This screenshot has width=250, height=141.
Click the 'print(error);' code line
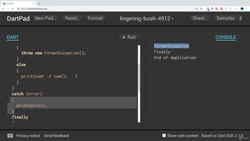pyautogui.click(x=32, y=105)
